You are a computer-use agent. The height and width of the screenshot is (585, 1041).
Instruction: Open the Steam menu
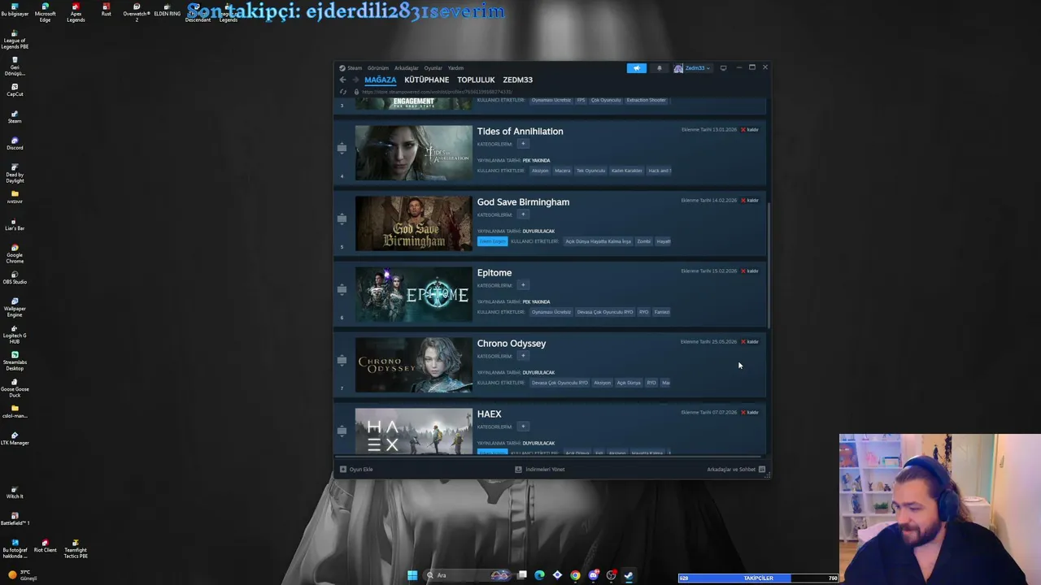(x=351, y=68)
